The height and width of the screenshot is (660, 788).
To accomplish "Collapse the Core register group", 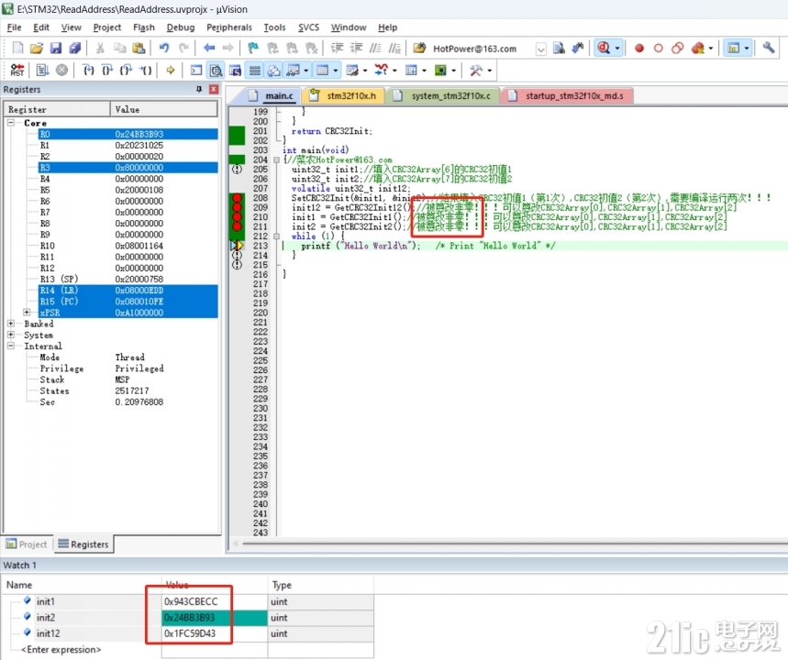I will (11, 123).
